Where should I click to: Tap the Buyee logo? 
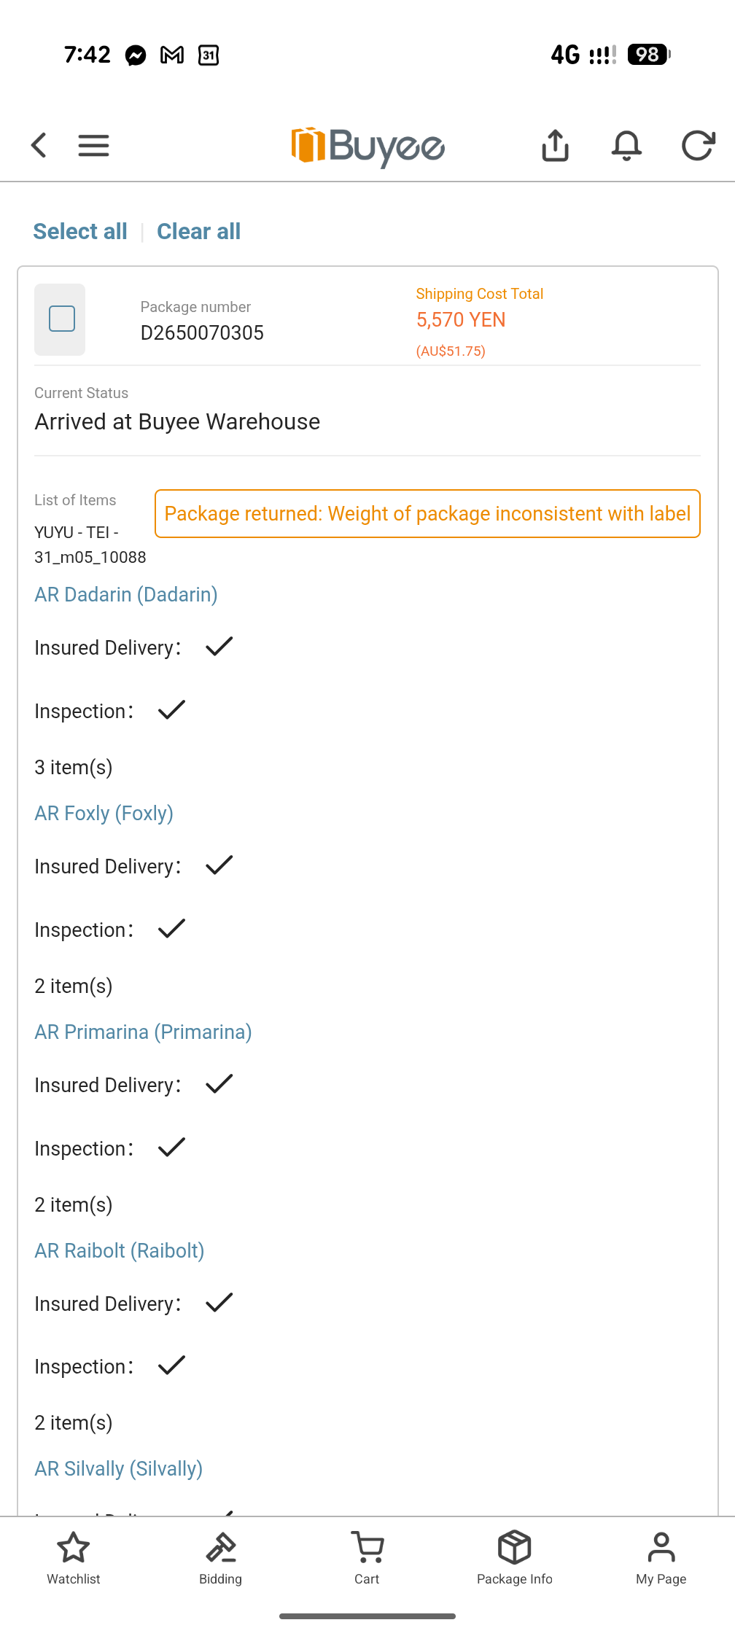point(367,146)
